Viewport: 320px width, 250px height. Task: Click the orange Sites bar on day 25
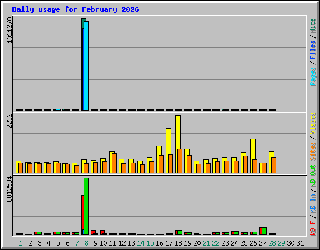tap(246, 164)
